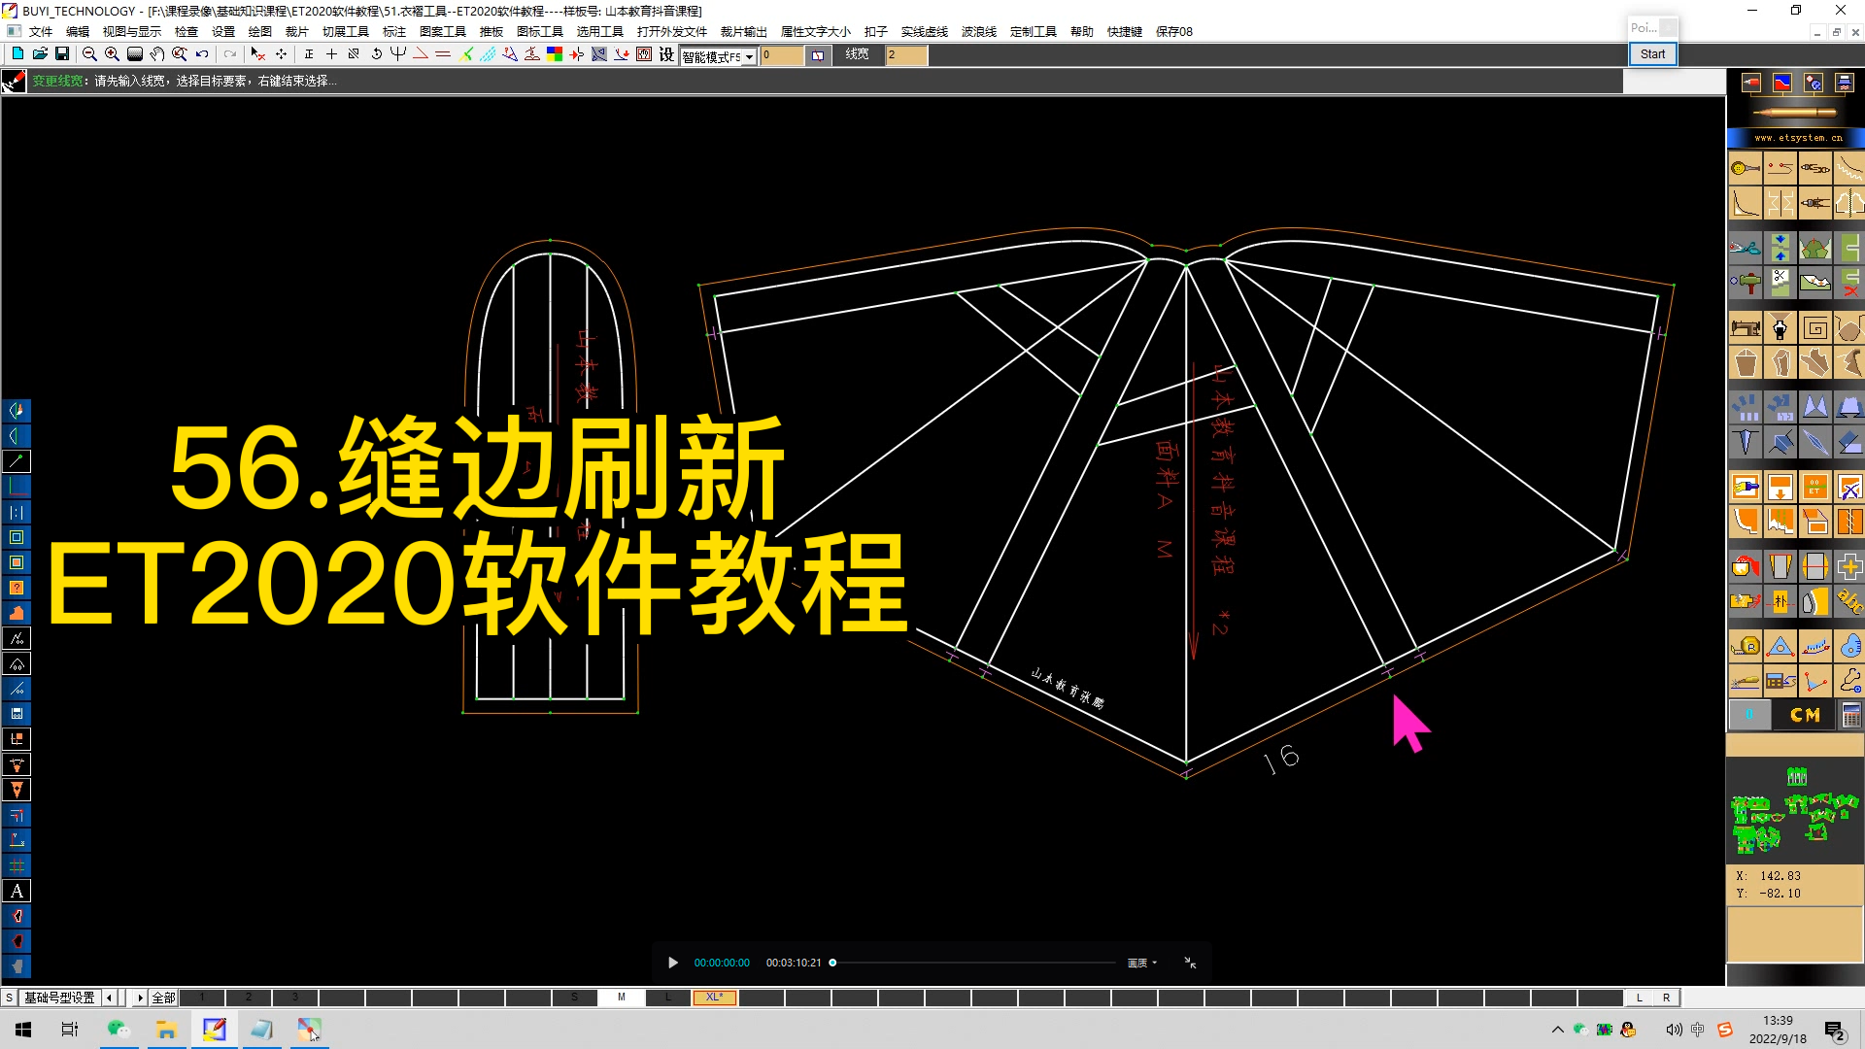This screenshot has height=1049, width=1865.
Task: Toggle the icon next to line width field
Action: point(818,55)
